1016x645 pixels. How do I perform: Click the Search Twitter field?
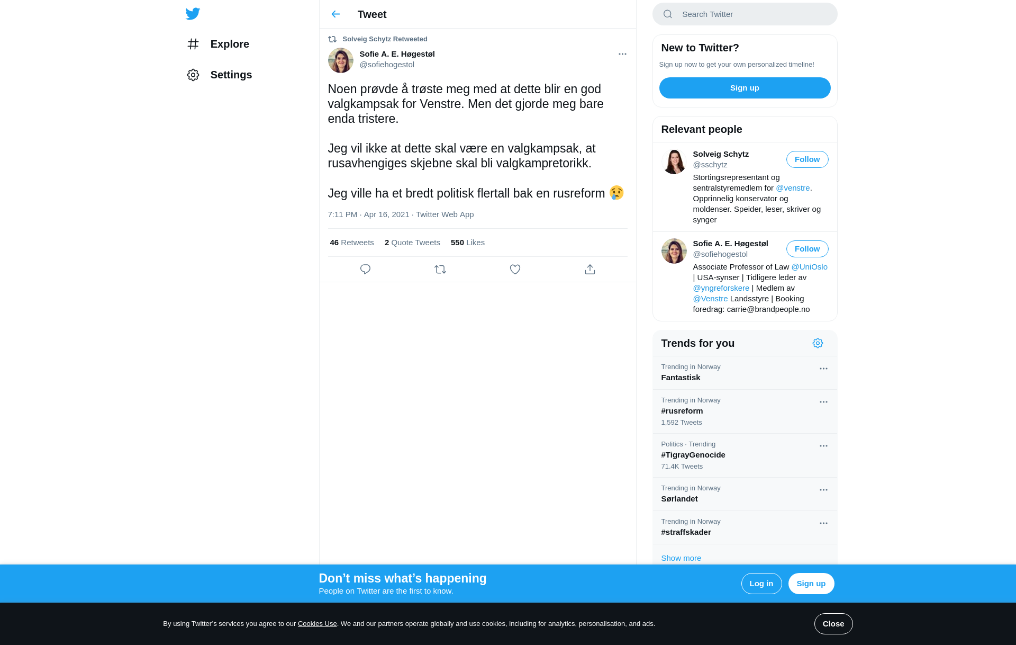tap(745, 14)
